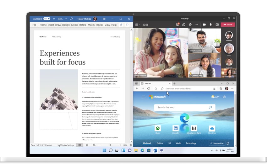Open the File menu in Word
This screenshot has width=267, height=167.
34,25
